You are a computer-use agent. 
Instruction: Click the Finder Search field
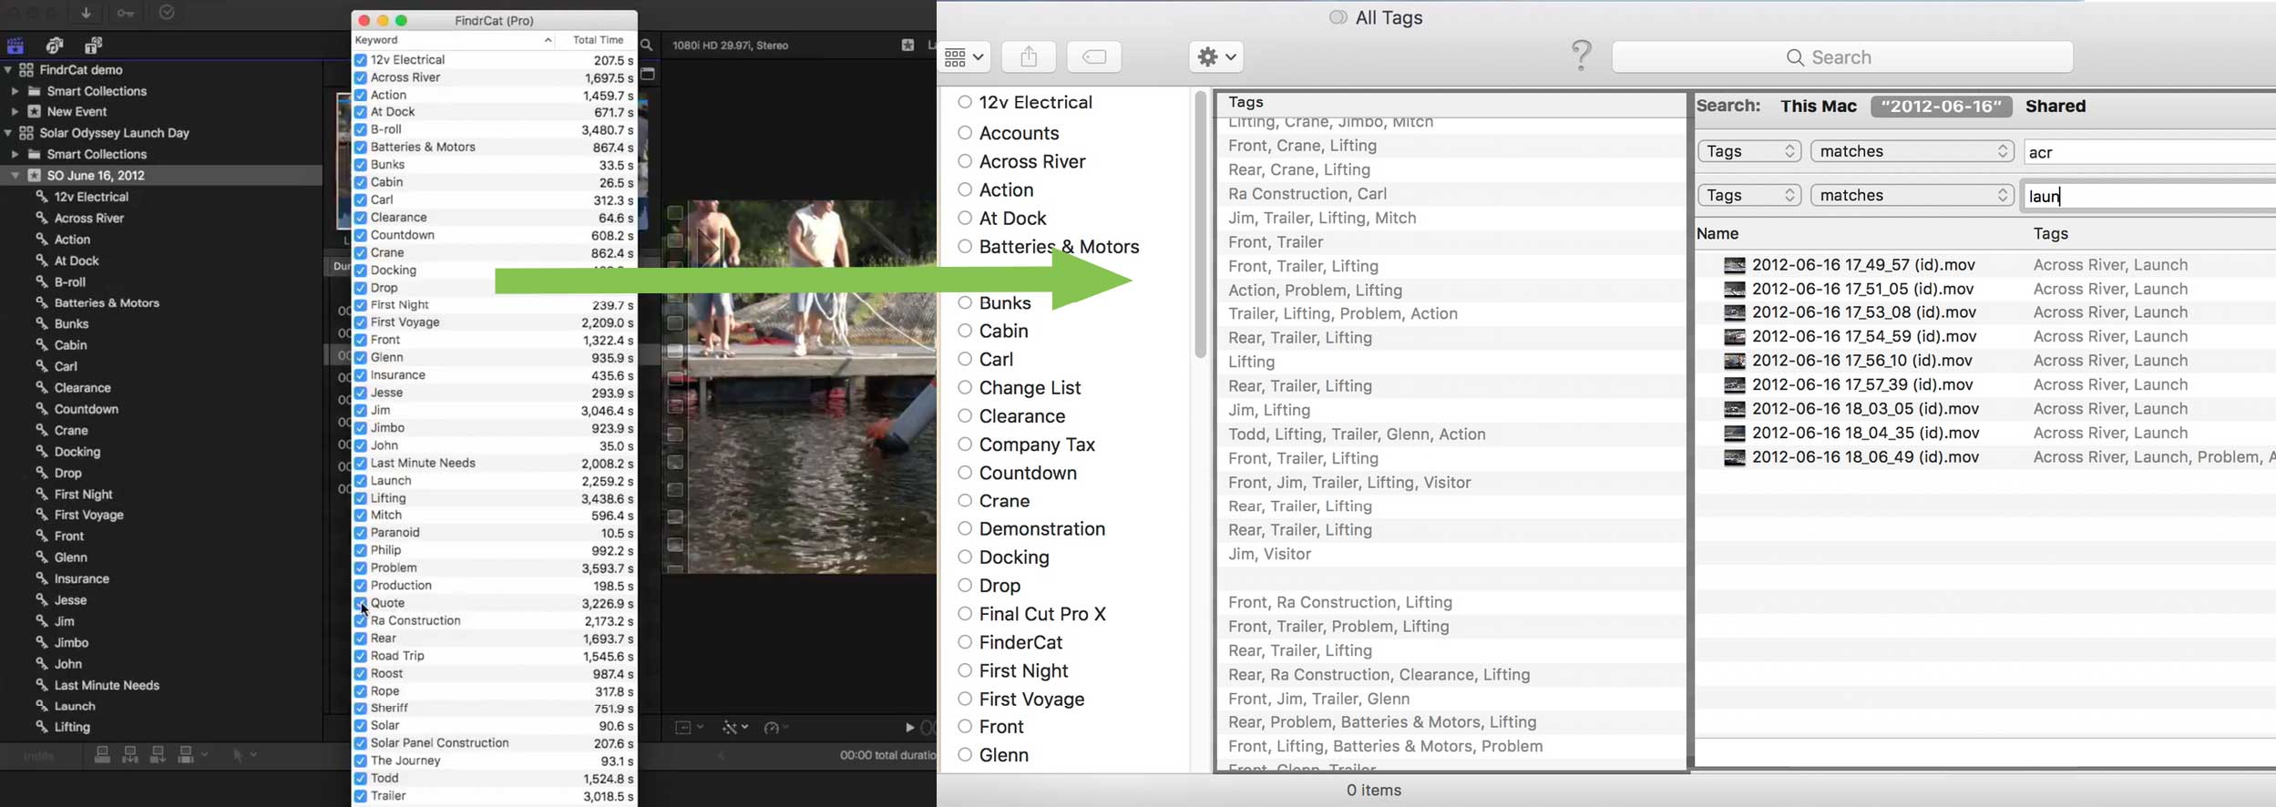1842,57
